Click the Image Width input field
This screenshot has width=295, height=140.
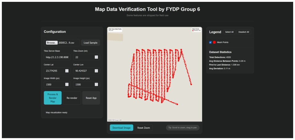pos(57,84)
